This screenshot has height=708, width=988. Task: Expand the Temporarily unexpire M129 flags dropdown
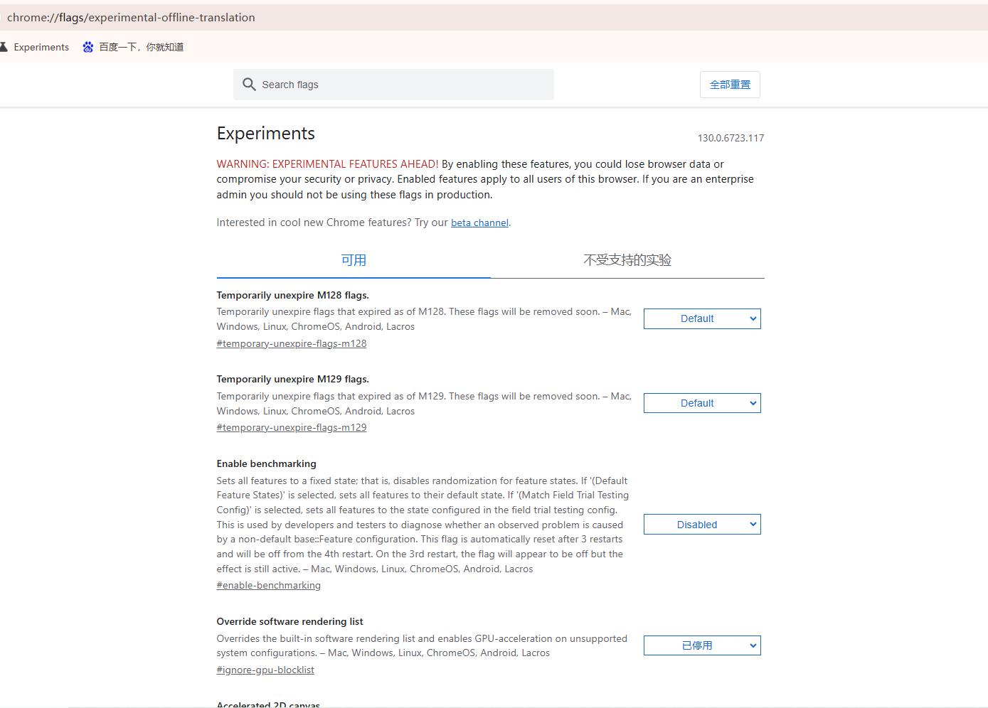pyautogui.click(x=702, y=403)
